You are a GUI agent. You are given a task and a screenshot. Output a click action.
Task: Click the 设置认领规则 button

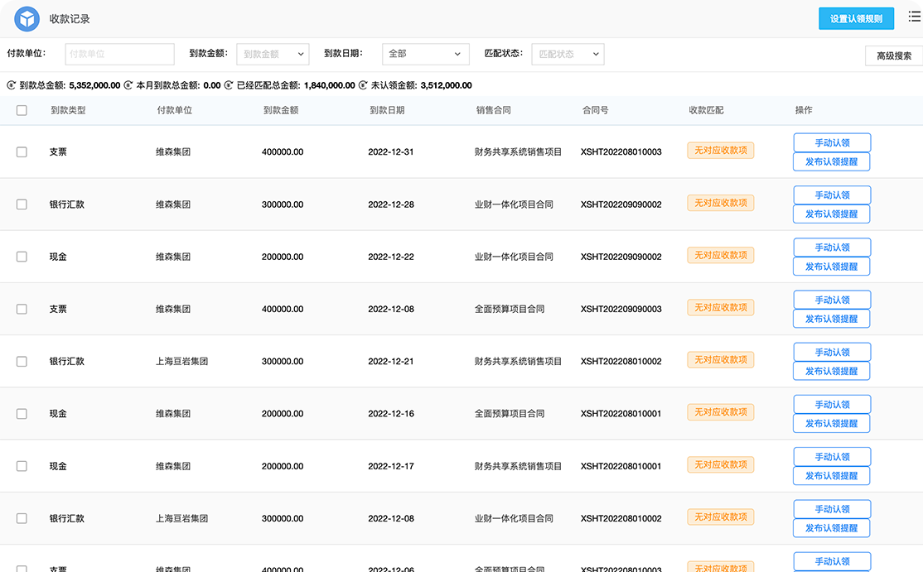856,19
